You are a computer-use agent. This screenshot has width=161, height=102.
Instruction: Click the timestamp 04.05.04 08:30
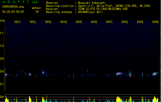tap(13, 12)
